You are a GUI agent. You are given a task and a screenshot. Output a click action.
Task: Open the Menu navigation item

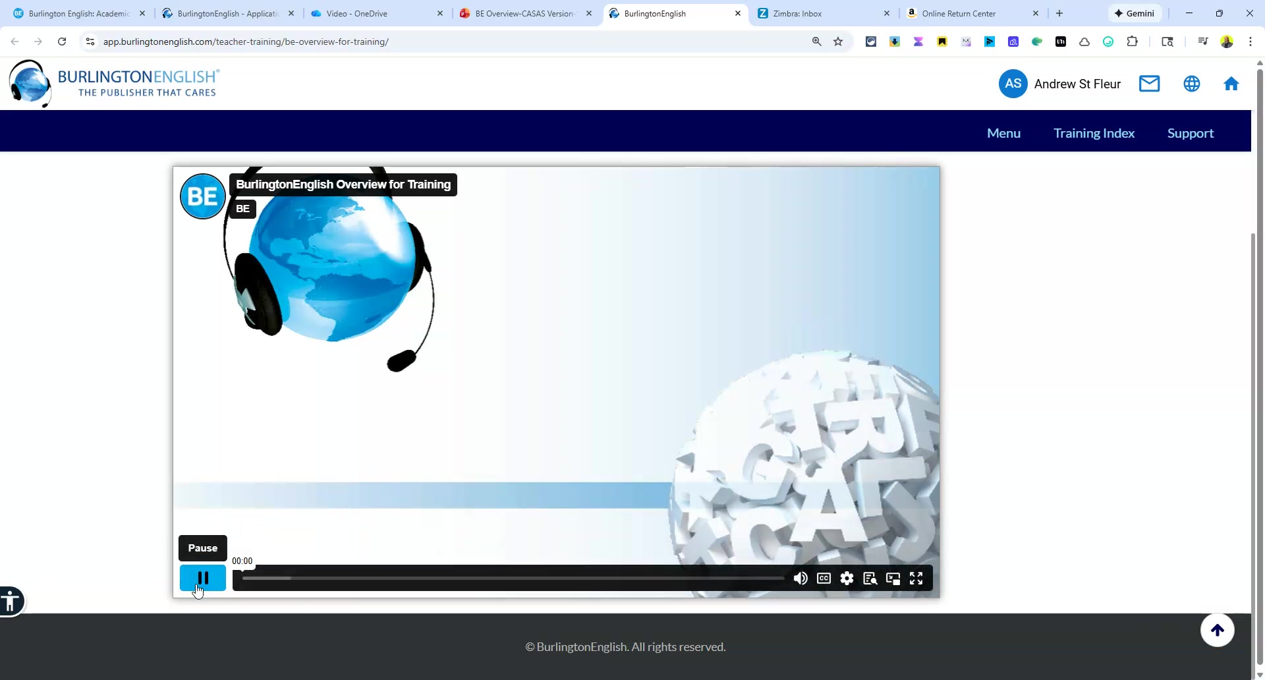1003,133
